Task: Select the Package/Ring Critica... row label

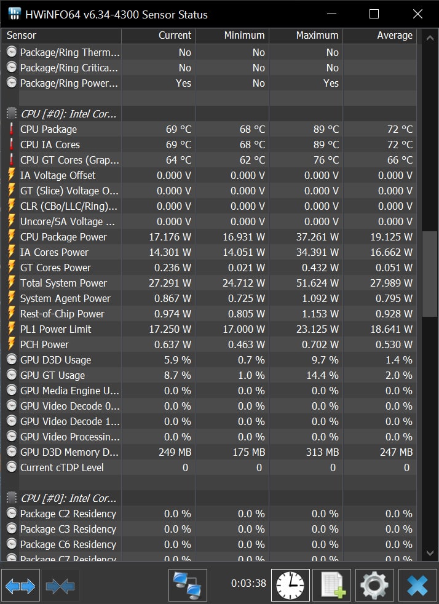Action: point(69,68)
